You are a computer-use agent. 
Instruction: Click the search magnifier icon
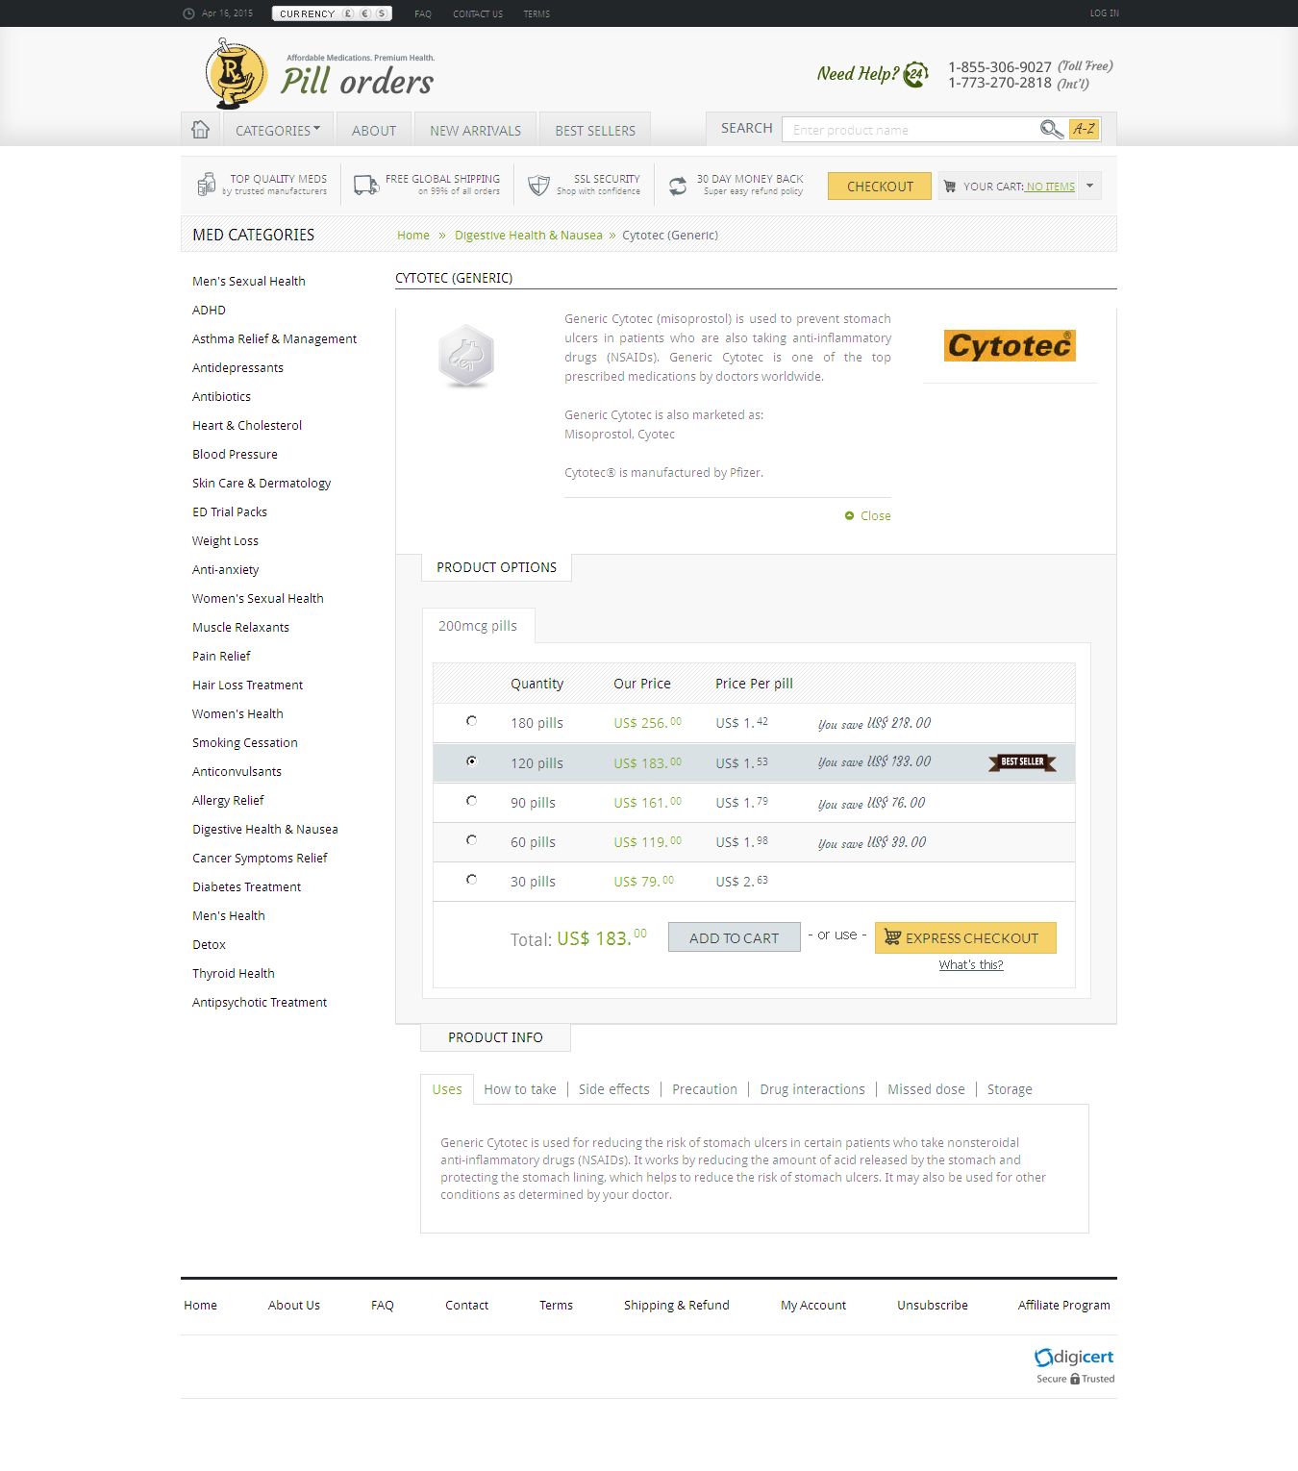click(x=1051, y=129)
